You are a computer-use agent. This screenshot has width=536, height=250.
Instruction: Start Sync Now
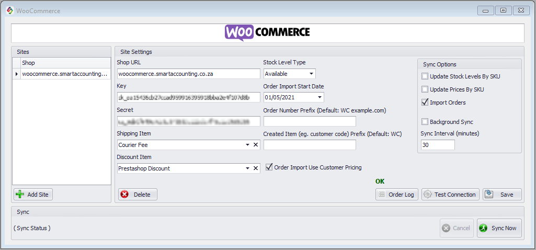click(499, 228)
